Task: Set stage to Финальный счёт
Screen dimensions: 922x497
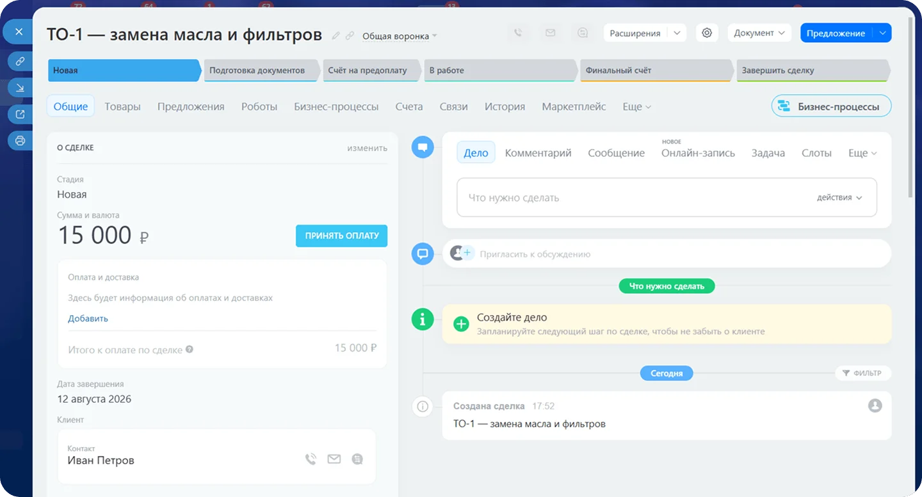Action: point(658,70)
